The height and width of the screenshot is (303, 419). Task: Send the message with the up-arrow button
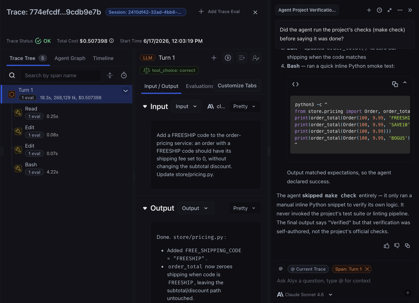(408, 293)
